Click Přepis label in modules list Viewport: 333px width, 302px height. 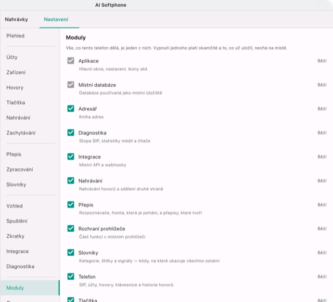[x=86, y=205]
